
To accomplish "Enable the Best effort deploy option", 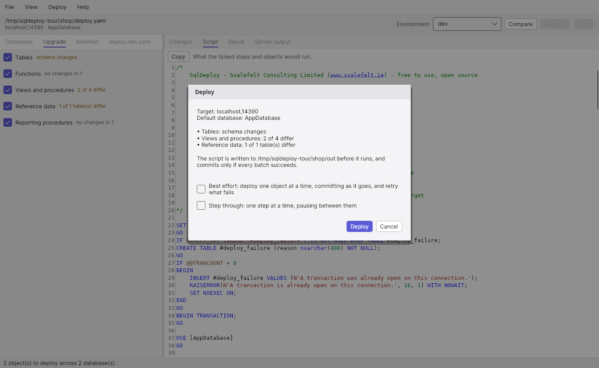I will pyautogui.click(x=201, y=189).
